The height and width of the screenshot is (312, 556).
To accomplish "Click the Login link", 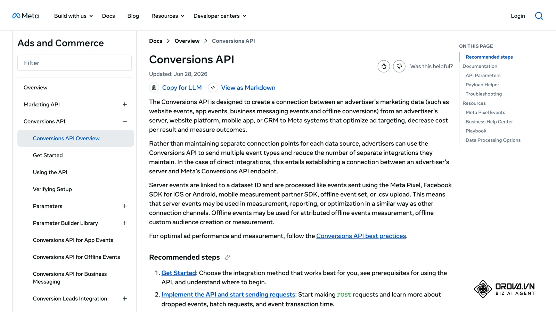I will click(518, 16).
